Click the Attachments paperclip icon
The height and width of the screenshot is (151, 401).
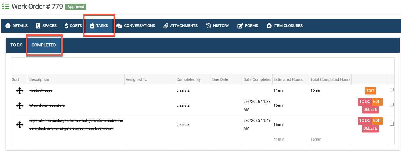pyautogui.click(x=166, y=26)
